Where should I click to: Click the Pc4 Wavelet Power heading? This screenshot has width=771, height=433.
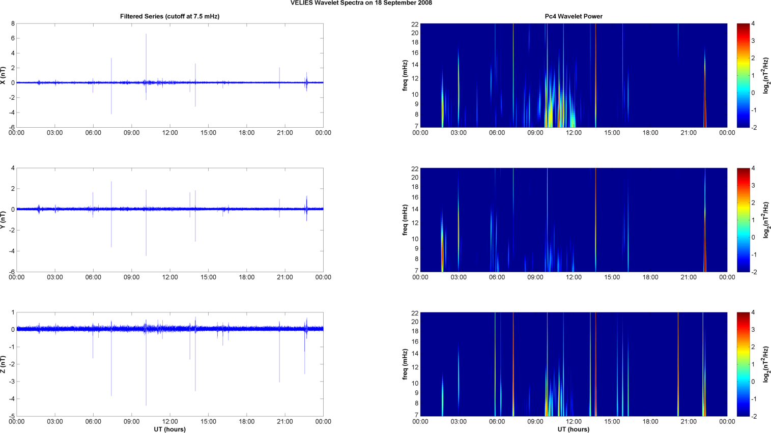(x=573, y=16)
